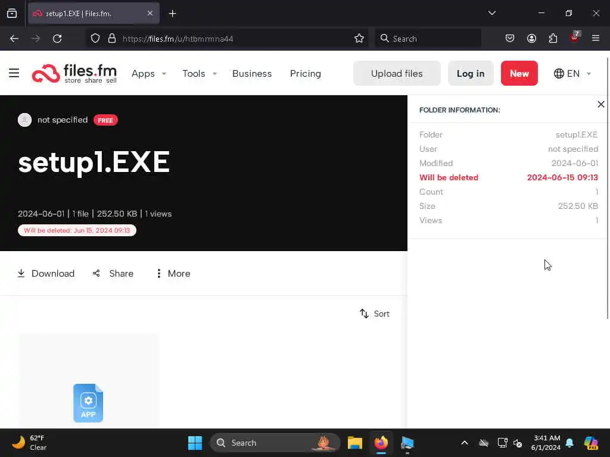Open tracking protection shield icon
This screenshot has width=610, height=457.
pyautogui.click(x=95, y=39)
